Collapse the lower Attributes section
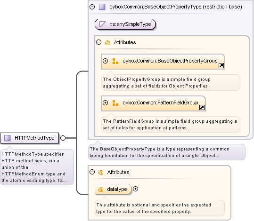The image size is (254, 221). click(x=92, y=172)
